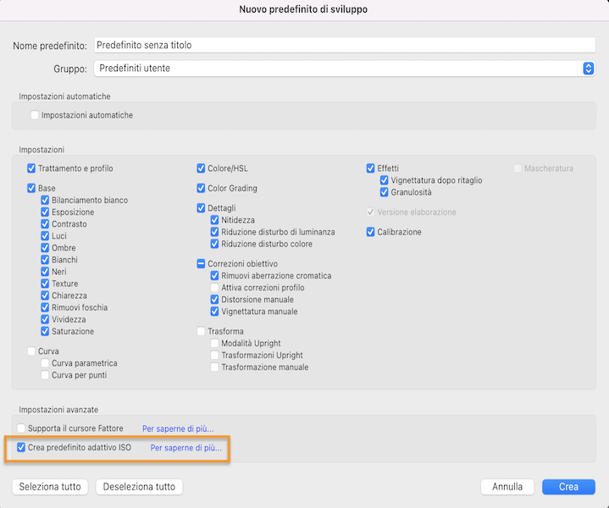Toggle mixed-state Correzioni obiettivo checkbox

coord(202,264)
